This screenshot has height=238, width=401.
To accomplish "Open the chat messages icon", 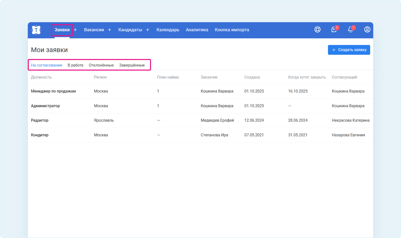I will tap(334, 29).
